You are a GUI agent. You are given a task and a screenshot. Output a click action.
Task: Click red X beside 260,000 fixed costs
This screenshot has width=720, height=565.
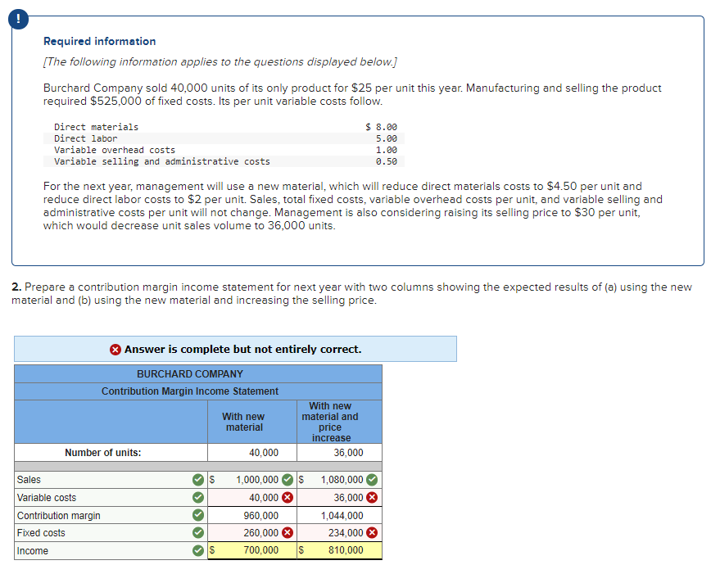(x=288, y=533)
